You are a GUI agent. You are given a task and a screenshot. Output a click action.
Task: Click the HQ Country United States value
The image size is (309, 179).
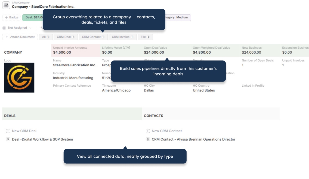coord(204,90)
